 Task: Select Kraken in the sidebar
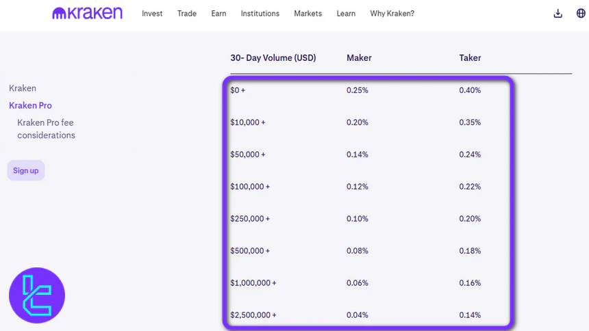[23, 88]
